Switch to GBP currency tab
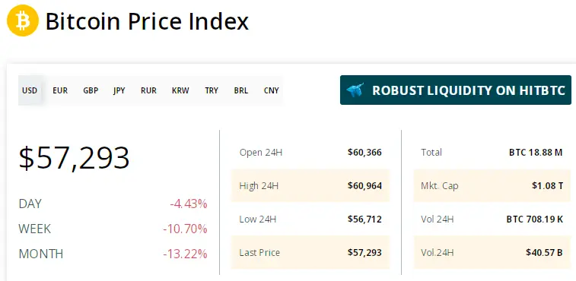 coord(91,90)
